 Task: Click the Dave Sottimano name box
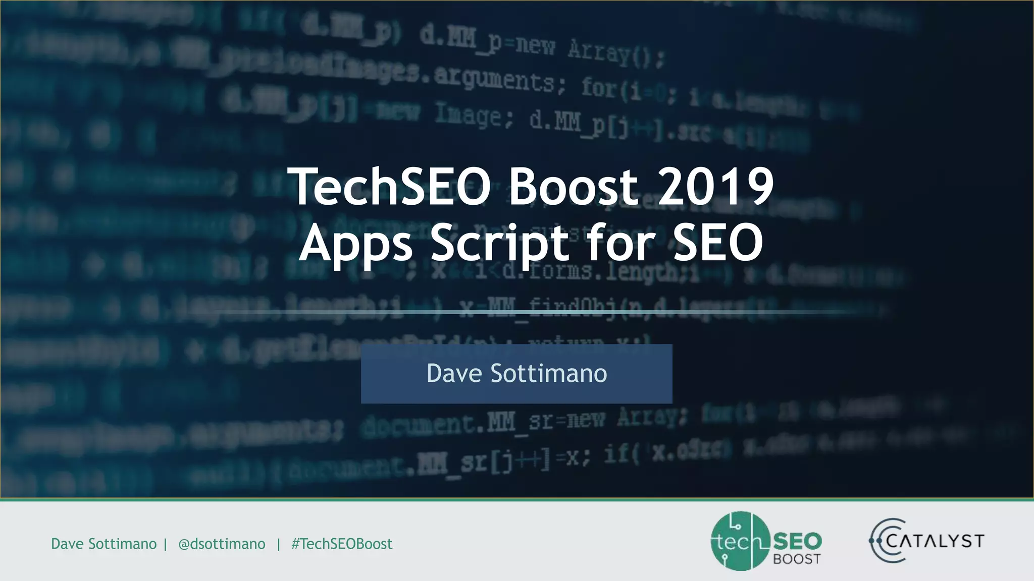click(x=516, y=374)
